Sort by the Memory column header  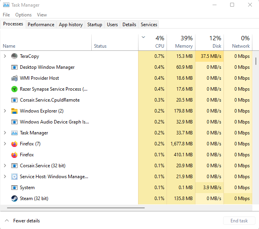[181, 43]
